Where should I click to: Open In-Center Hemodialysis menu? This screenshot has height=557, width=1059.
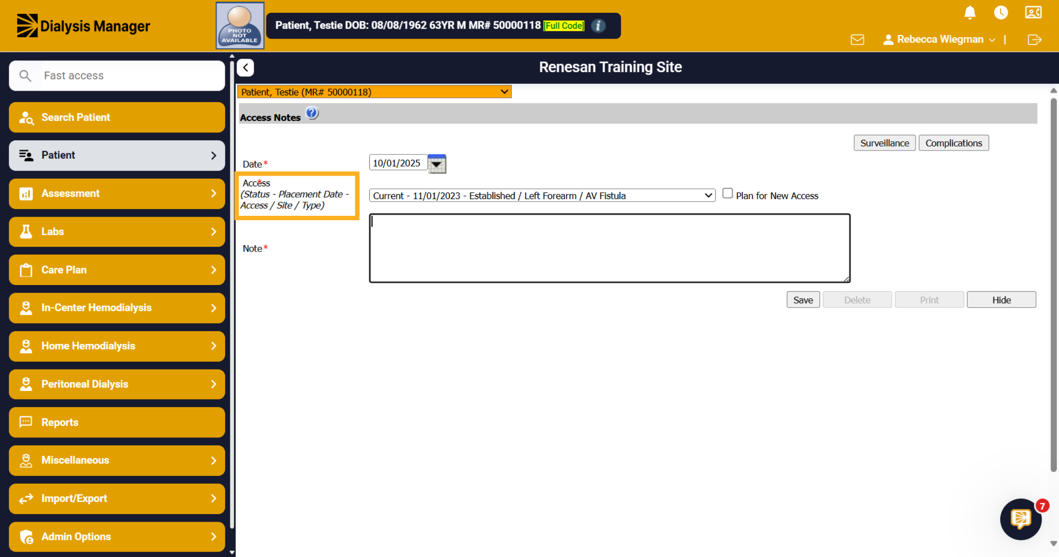(117, 308)
